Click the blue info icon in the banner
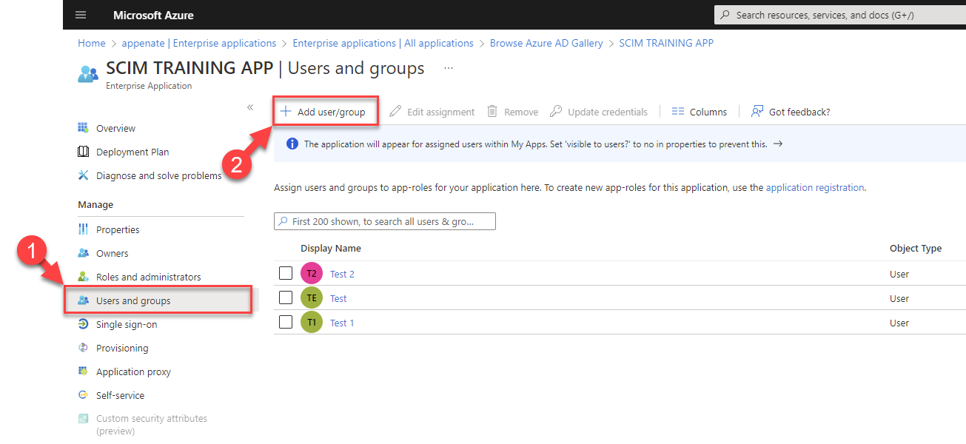 292,144
